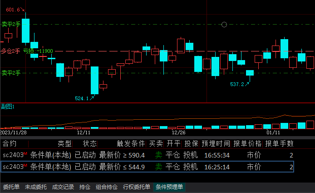Screen dimensions: 315x193
Task: Select the conditional order with 最新价 ≥ 590.4
Action: 147,155
